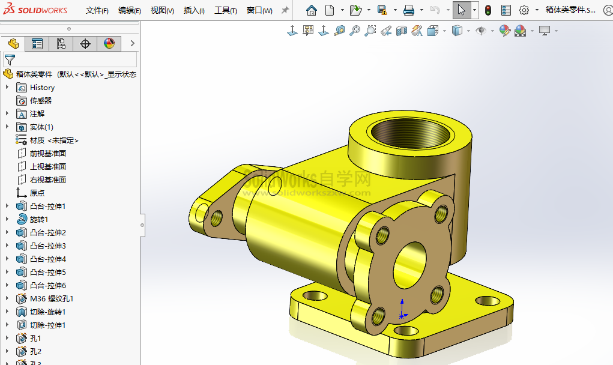Expand the 凸台-拉伸1 feature node
The width and height of the screenshot is (613, 365).
pos(6,206)
